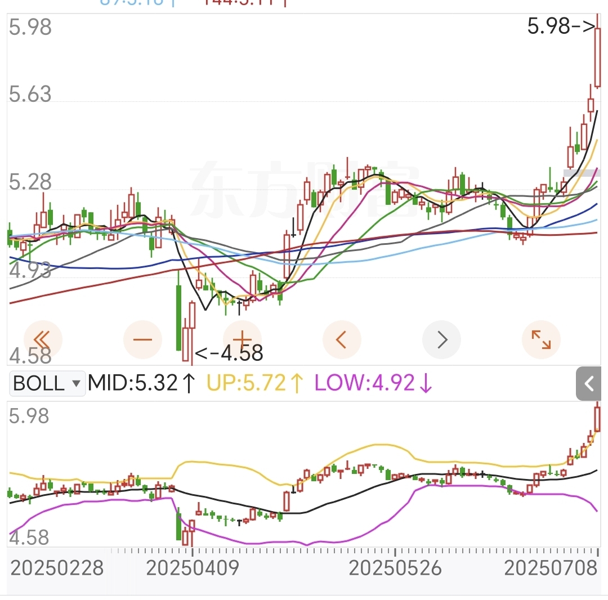The image size is (608, 600).
Task: Shift chart left with left arrow button
Action: pos(342,339)
